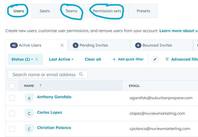Click Carlos Lopez's avatar icon
Screen dimensions: 198x137
(29, 114)
